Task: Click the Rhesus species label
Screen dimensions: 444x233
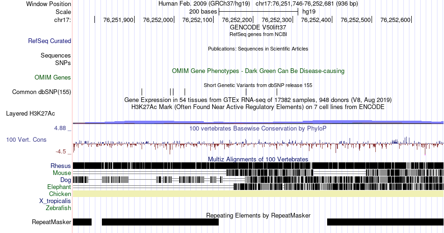Action: (x=61, y=166)
